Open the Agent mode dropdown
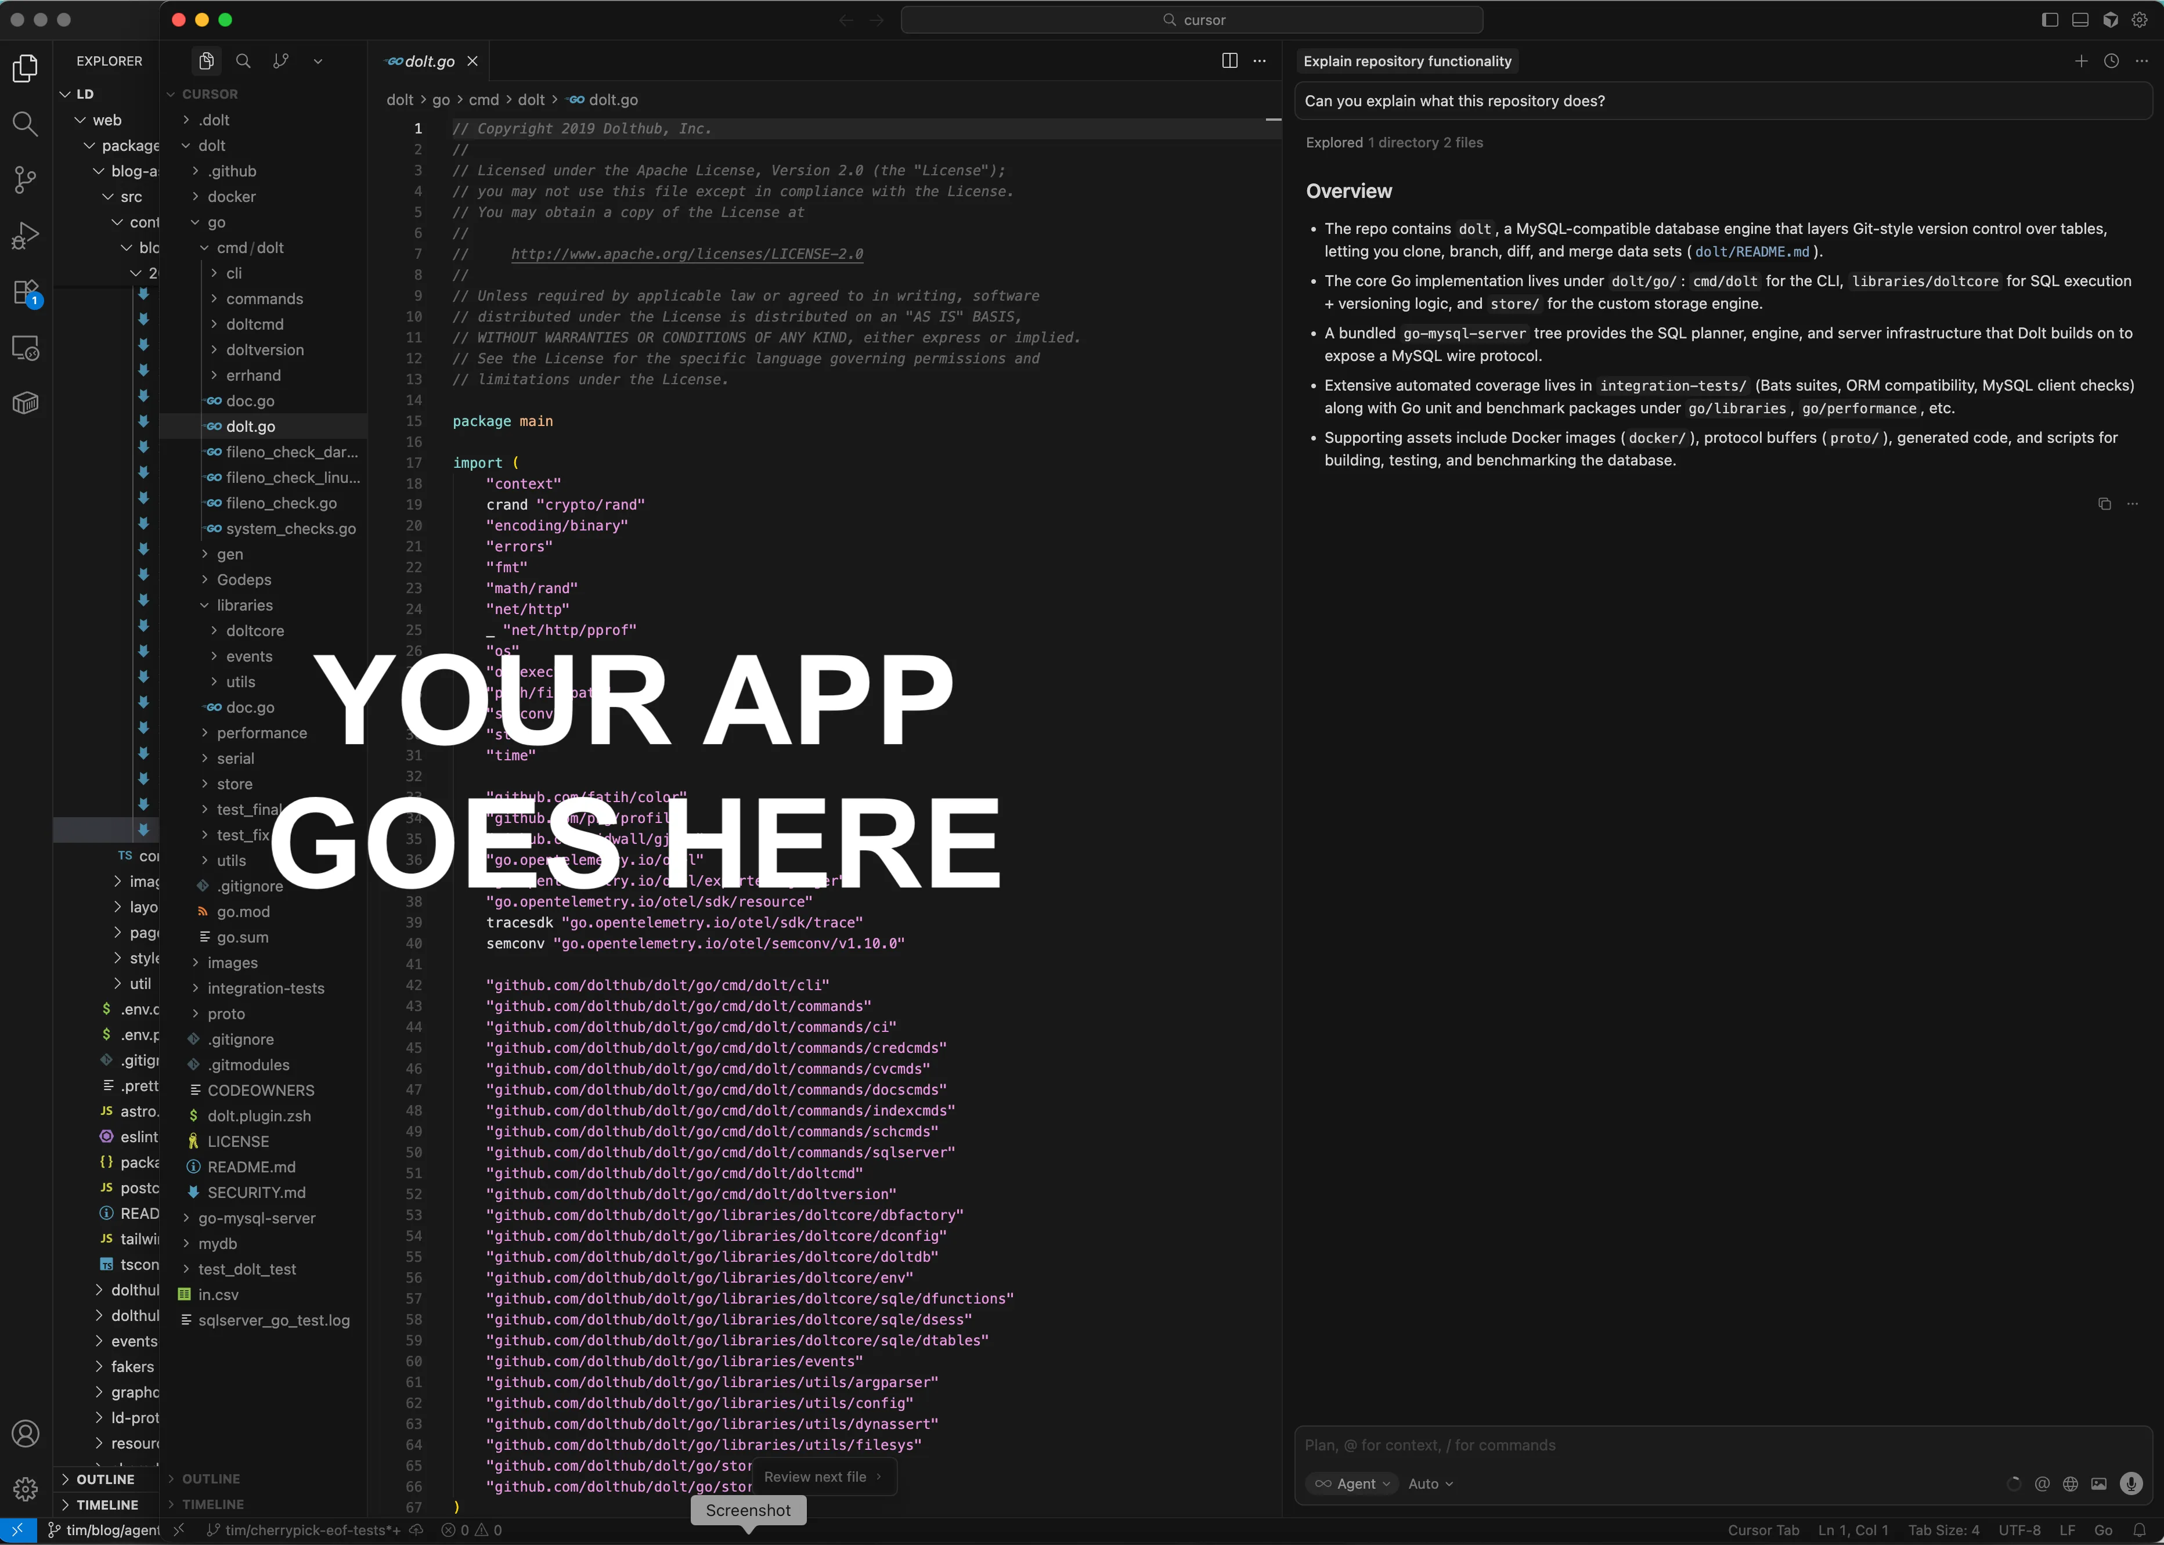This screenshot has width=2164, height=1545. point(1352,1483)
